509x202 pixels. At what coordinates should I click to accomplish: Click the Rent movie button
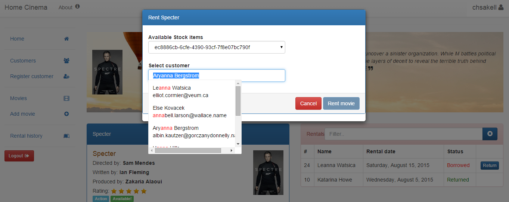point(341,103)
